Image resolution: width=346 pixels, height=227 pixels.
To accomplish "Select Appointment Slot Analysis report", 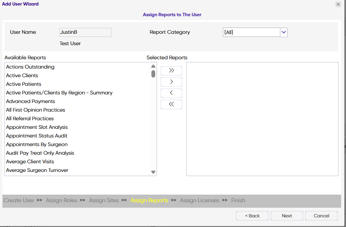I will click(x=78, y=127).
